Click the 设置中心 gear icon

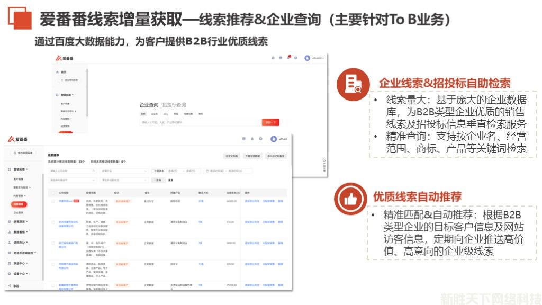coord(10,274)
